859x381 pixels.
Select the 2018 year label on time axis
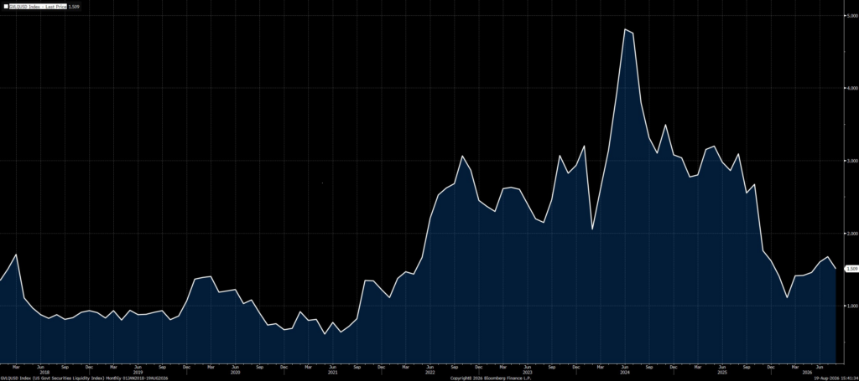[x=45, y=372]
